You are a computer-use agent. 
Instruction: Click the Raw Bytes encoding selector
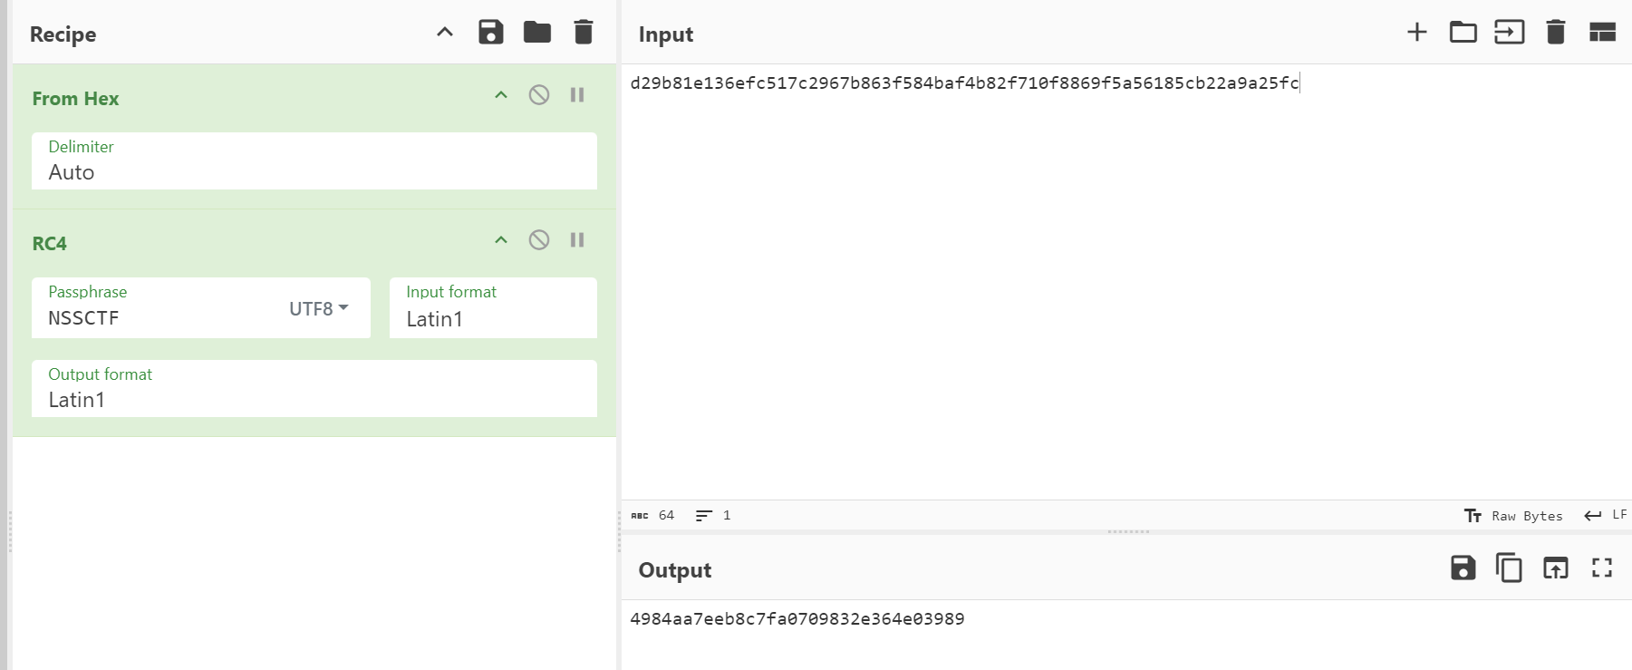pyautogui.click(x=1513, y=516)
